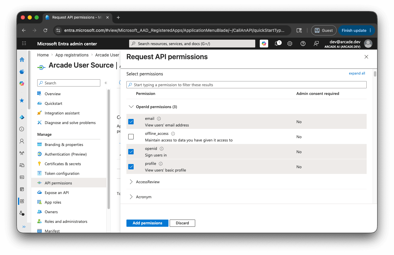
Task: Open the Applications icon in left rail
Action: click(x=22, y=201)
